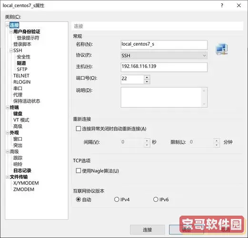248x238 pixels.
Task: Close the local_centos7_s properties dialog
Action: click(x=238, y=6)
